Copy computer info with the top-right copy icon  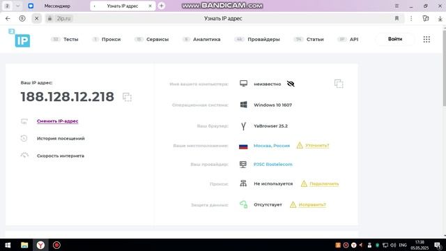(339, 84)
